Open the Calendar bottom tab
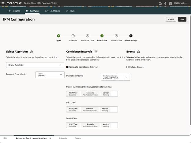The image size is (191, 143). (x=63, y=138)
